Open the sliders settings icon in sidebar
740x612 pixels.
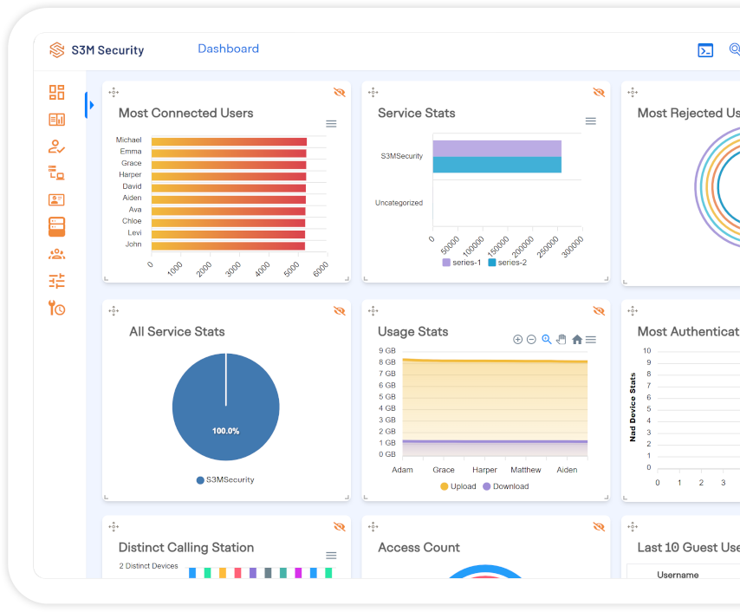coord(57,281)
